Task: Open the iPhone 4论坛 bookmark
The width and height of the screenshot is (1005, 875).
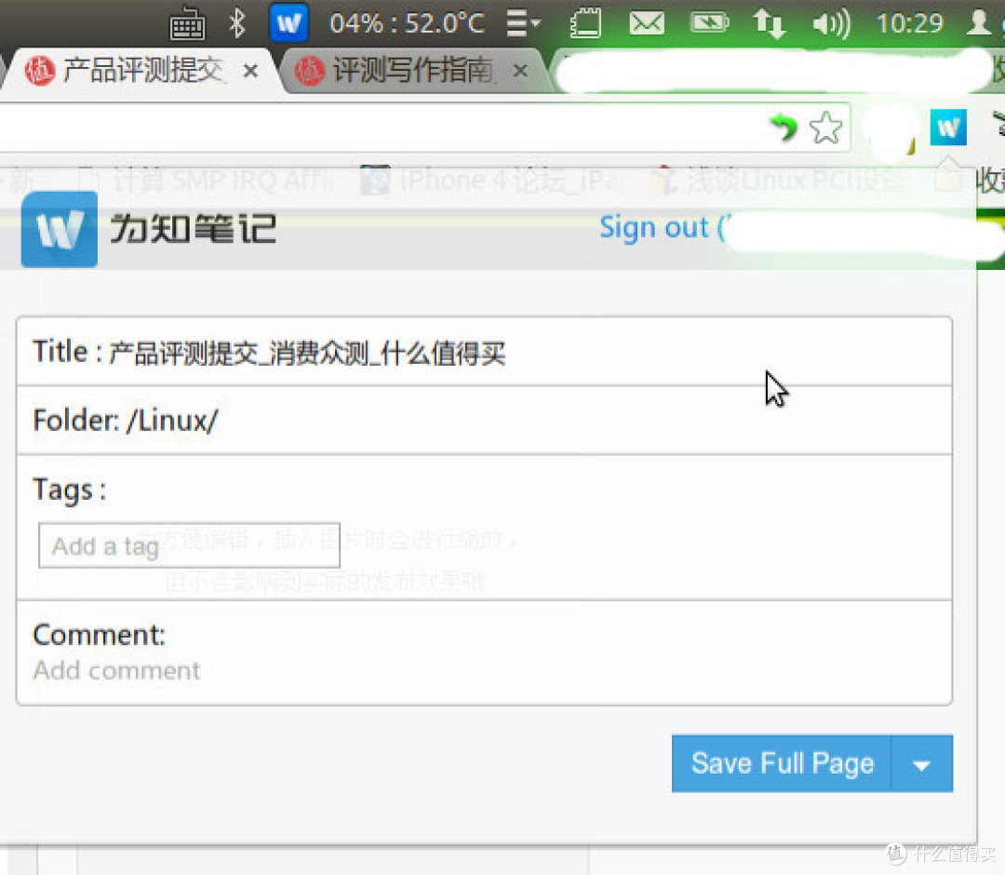Action: [x=490, y=181]
